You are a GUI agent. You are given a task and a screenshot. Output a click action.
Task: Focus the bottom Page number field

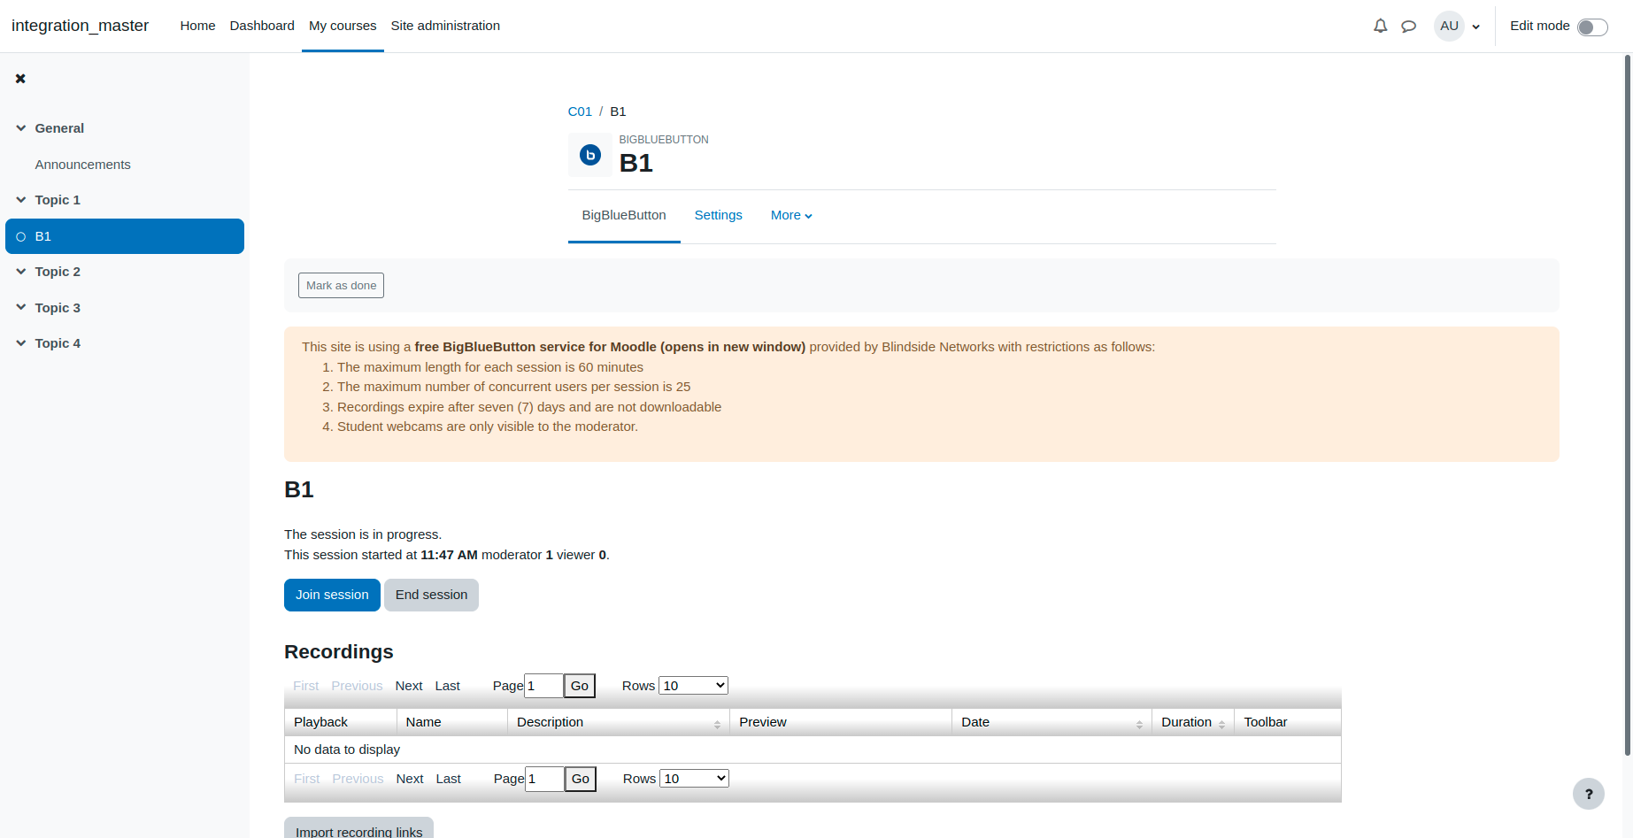pyautogui.click(x=544, y=779)
